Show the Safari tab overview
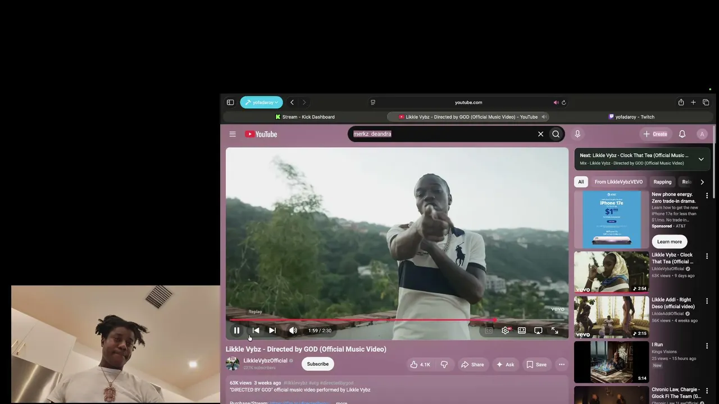719x404 pixels. coord(706,102)
